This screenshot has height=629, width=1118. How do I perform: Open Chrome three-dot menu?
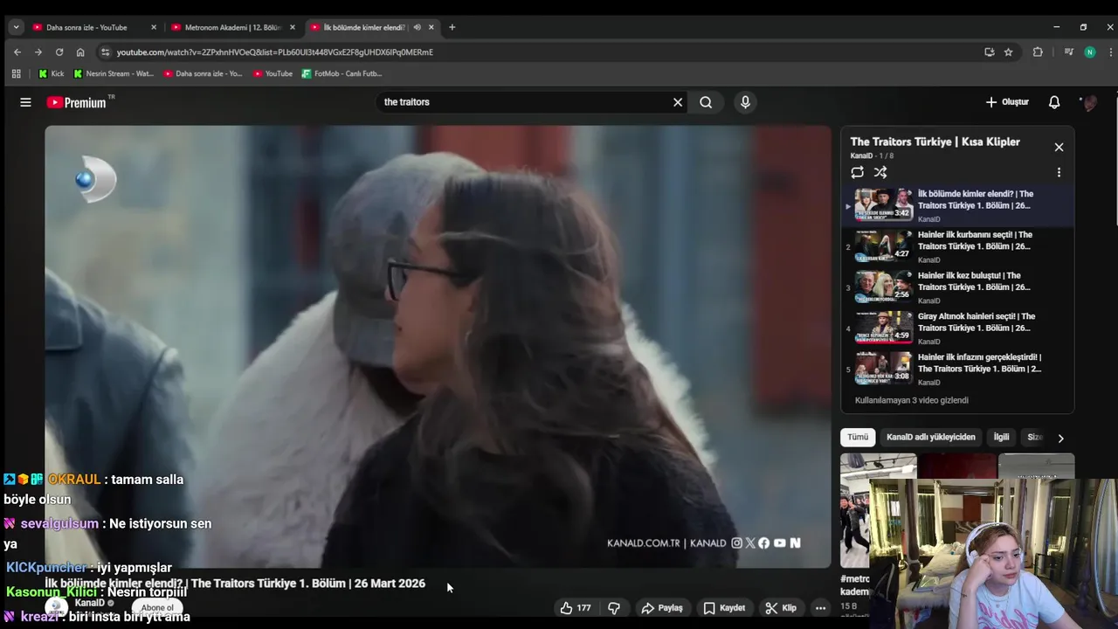click(1109, 52)
